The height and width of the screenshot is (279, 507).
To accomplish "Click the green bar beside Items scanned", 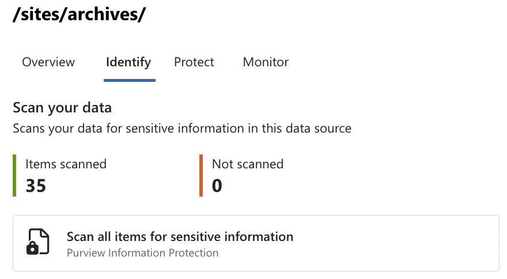I will [14, 175].
